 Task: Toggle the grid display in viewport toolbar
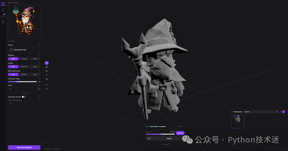47,67
